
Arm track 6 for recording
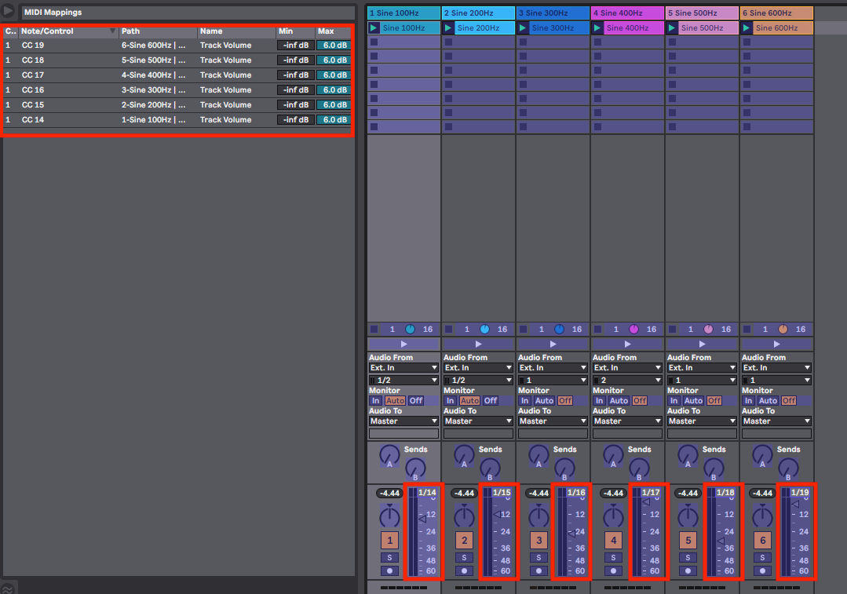(x=762, y=570)
